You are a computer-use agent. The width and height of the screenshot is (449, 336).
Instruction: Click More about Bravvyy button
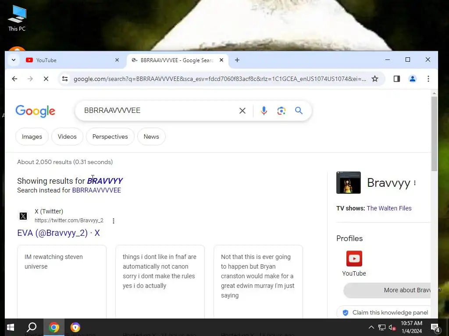pyautogui.click(x=387, y=290)
